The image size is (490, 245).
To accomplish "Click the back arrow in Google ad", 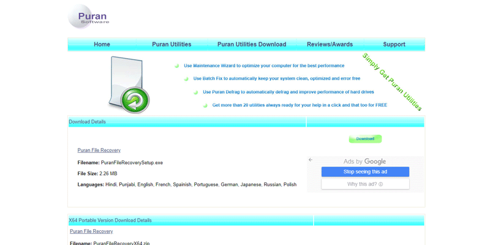I will tap(311, 160).
